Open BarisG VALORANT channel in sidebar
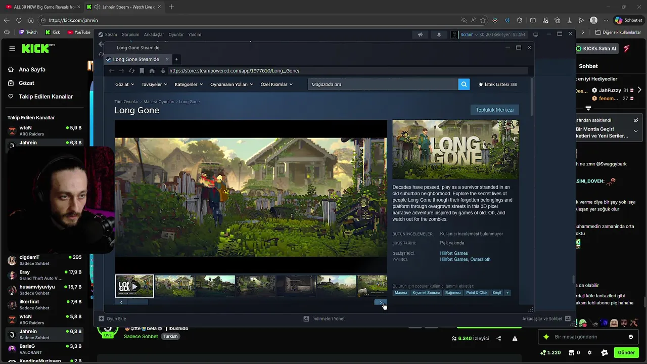Image resolution: width=647 pixels, height=364 pixels. [x=44, y=349]
